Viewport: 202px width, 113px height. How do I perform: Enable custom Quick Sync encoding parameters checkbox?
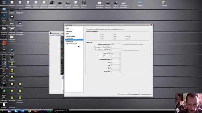click(86, 29)
